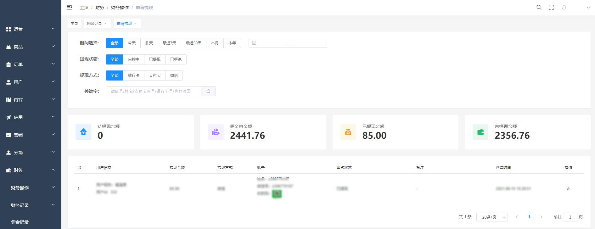595x229 pixels.
Task: Filter withdrawal method by 银行卡
Action: click(x=134, y=75)
